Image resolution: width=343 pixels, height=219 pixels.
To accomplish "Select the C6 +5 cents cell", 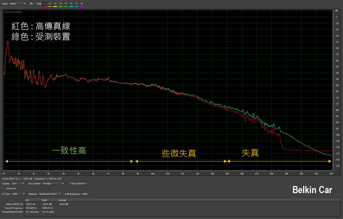I will pos(48,212).
